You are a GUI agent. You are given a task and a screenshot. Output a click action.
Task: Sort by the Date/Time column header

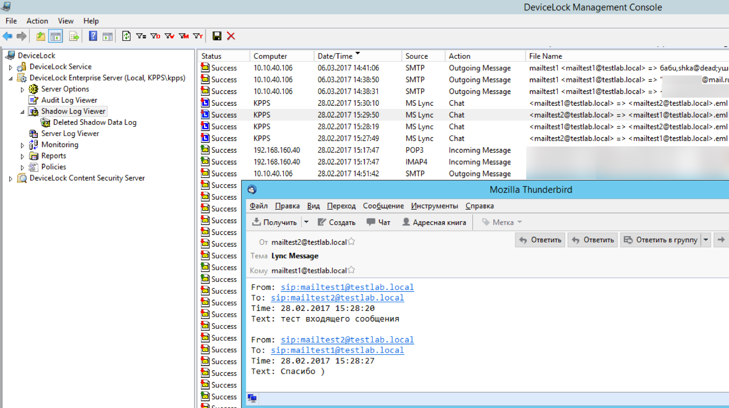click(335, 56)
